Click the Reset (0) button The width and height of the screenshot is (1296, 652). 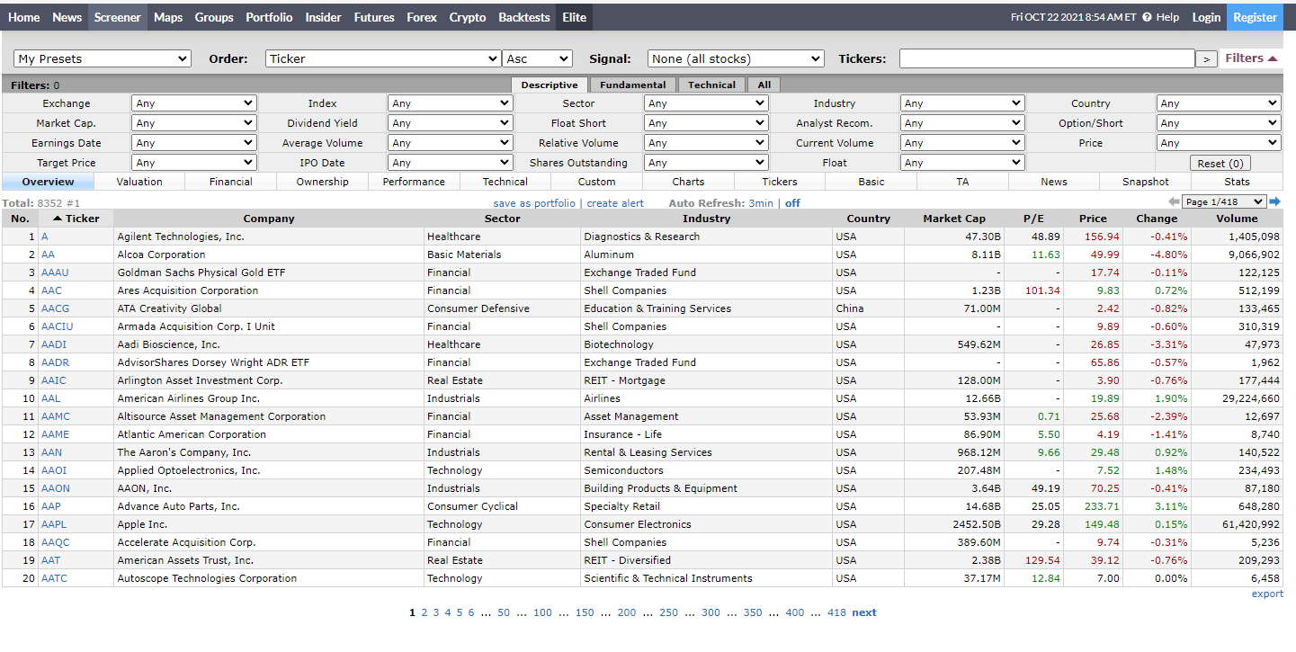coord(1220,164)
